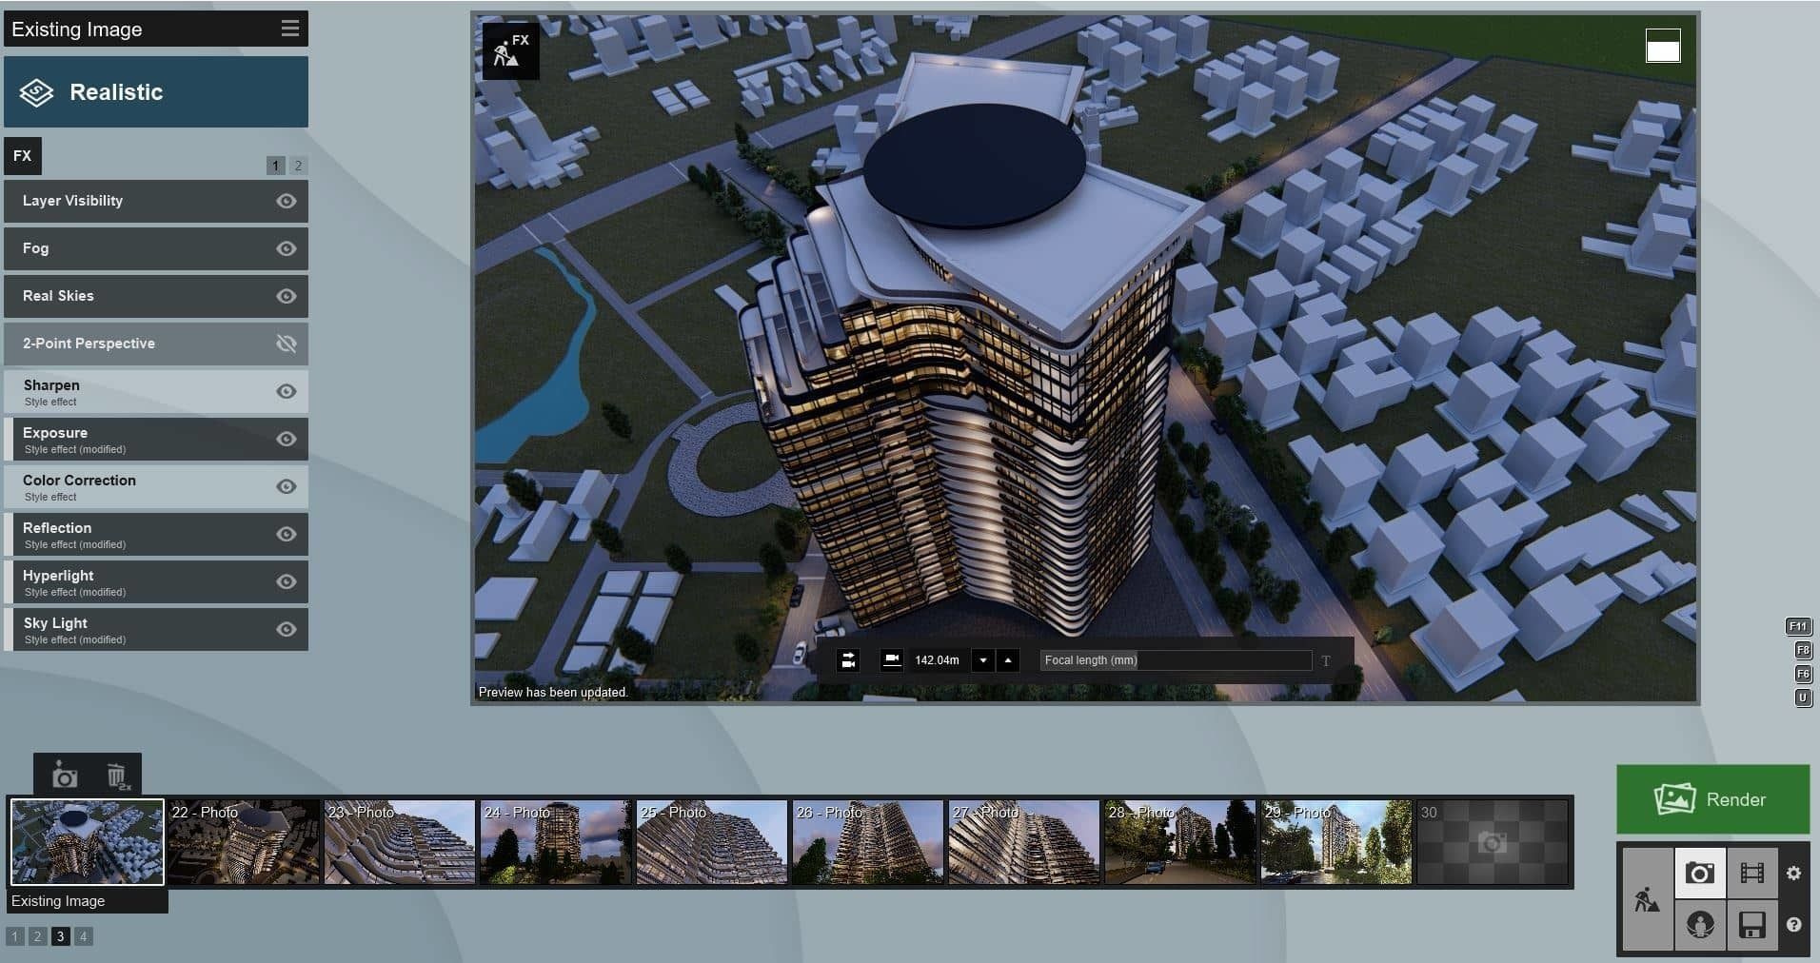Click white rectangle icon in preview corner
Image resolution: width=1820 pixels, height=963 pixels.
coord(1663,46)
